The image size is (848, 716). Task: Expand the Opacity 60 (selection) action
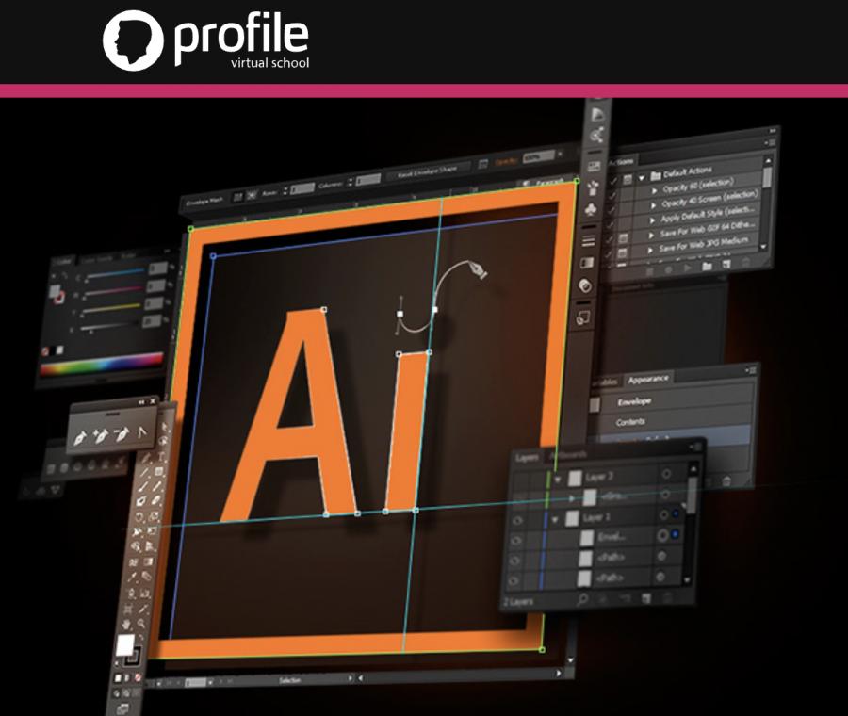coord(653,191)
